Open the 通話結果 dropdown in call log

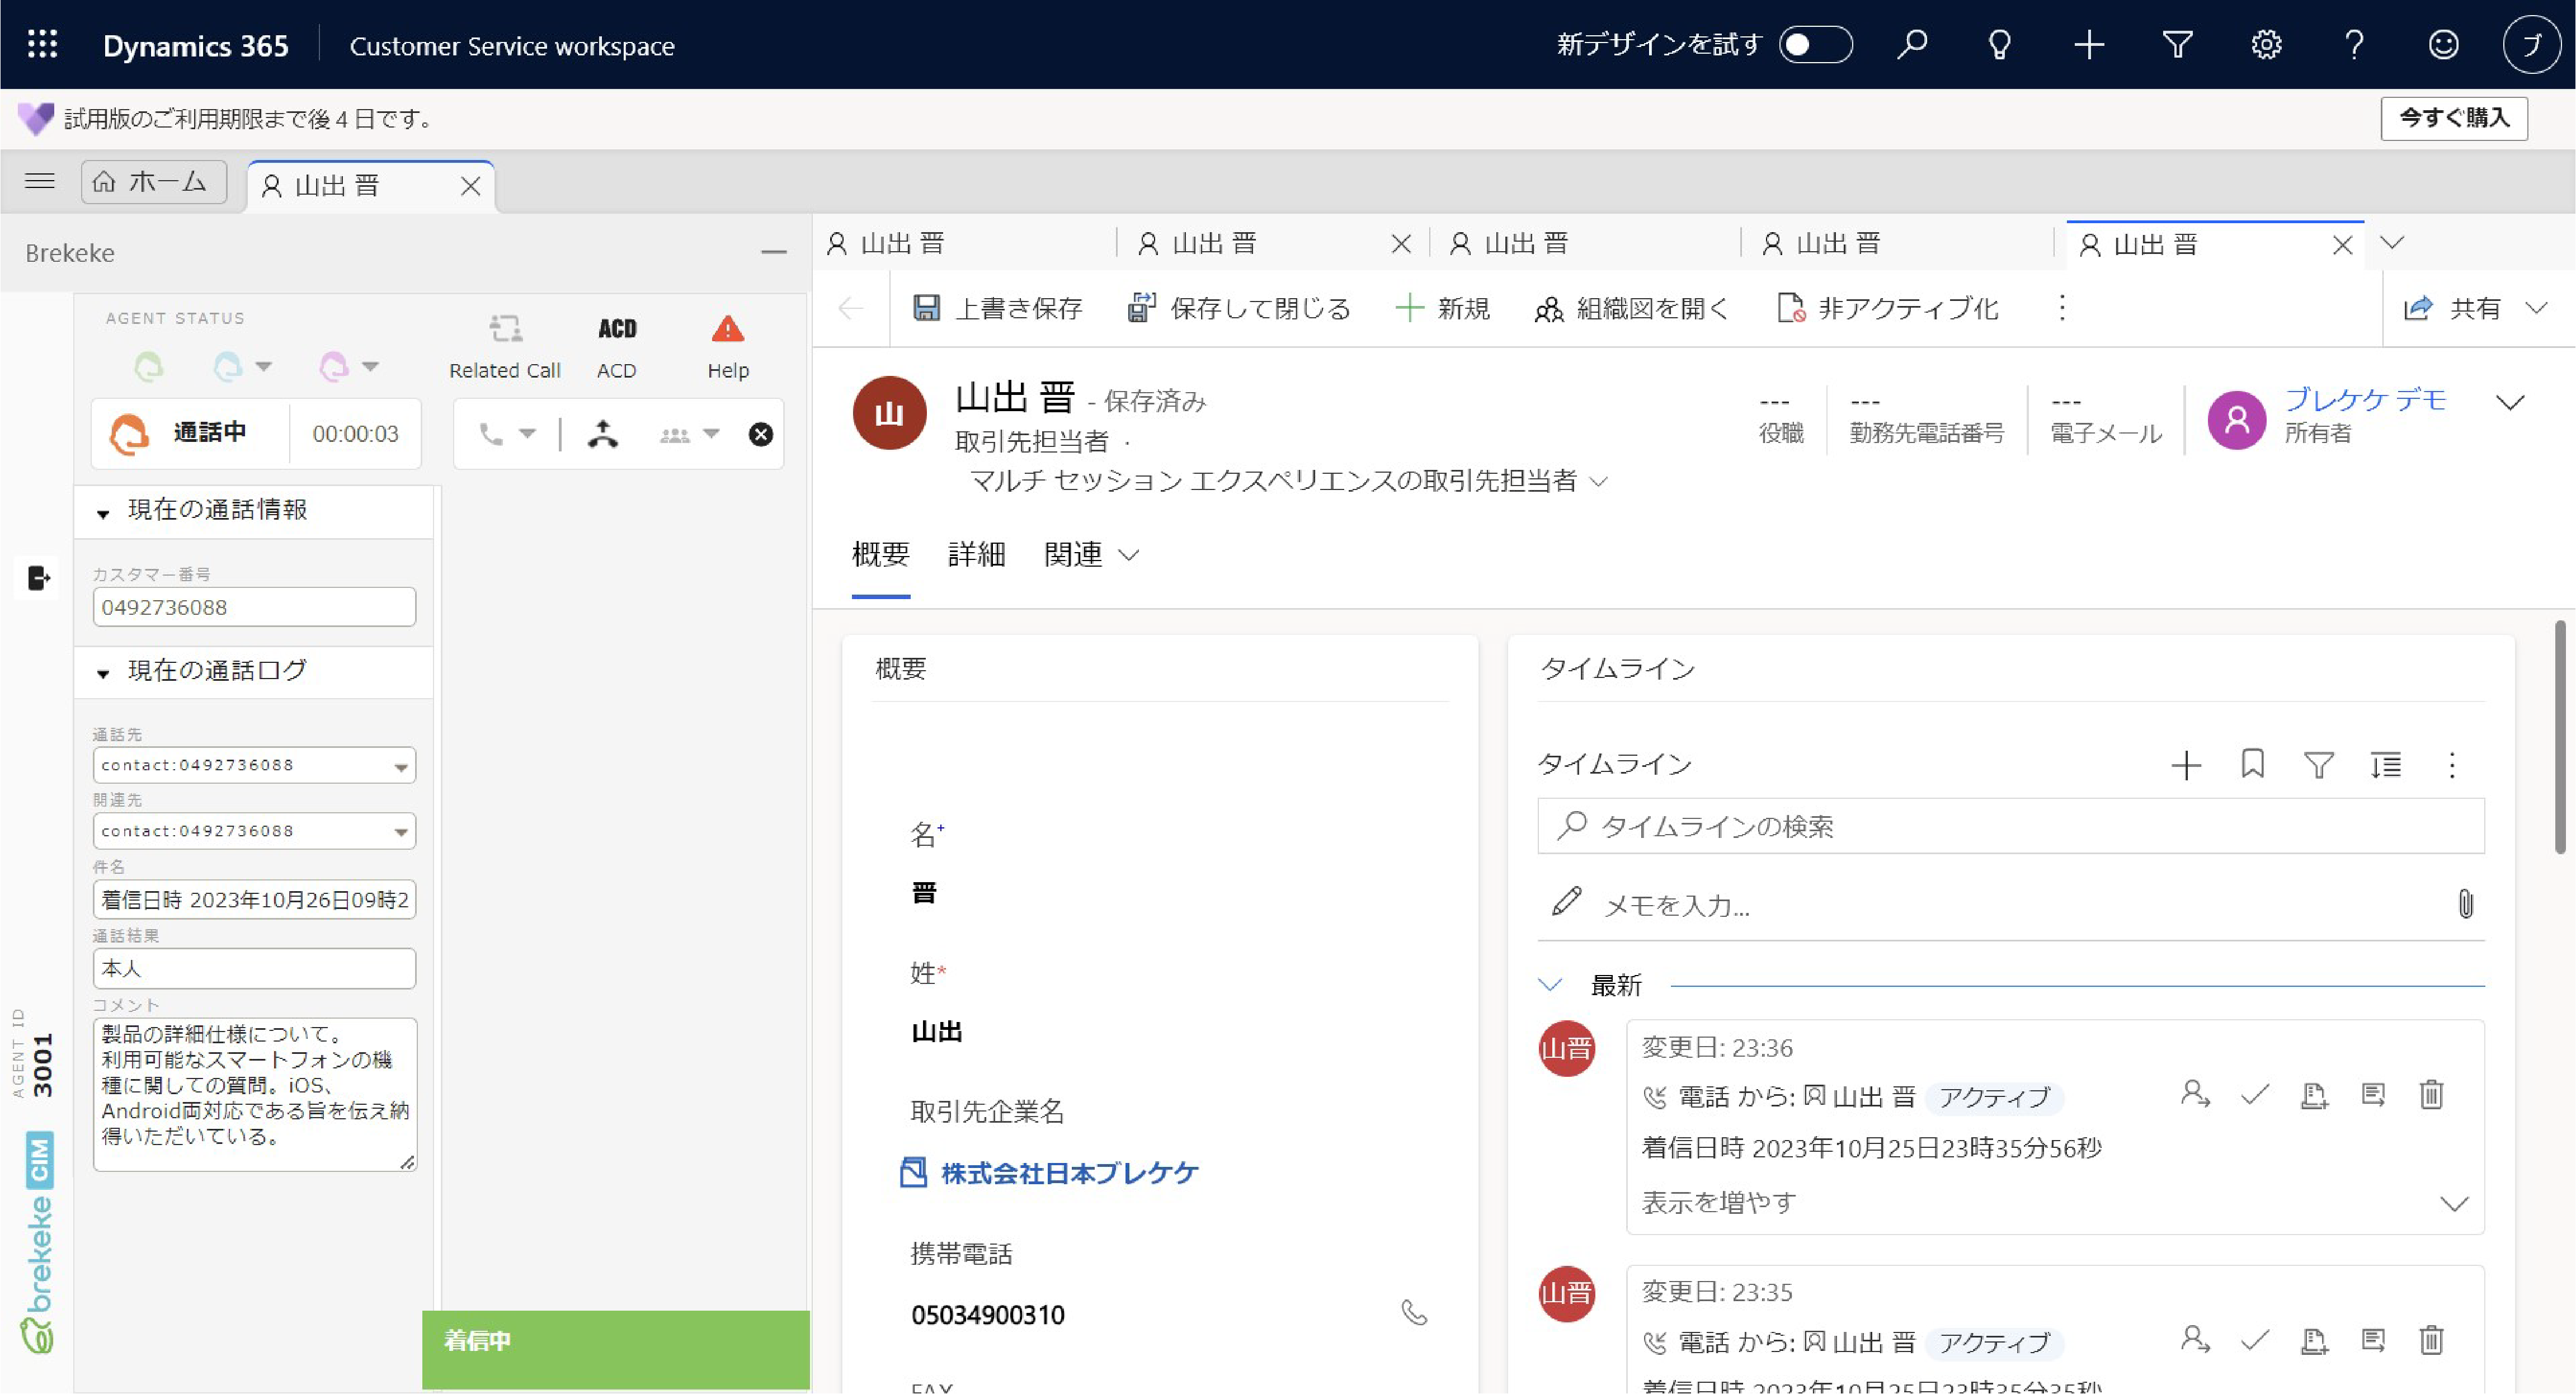[254, 967]
